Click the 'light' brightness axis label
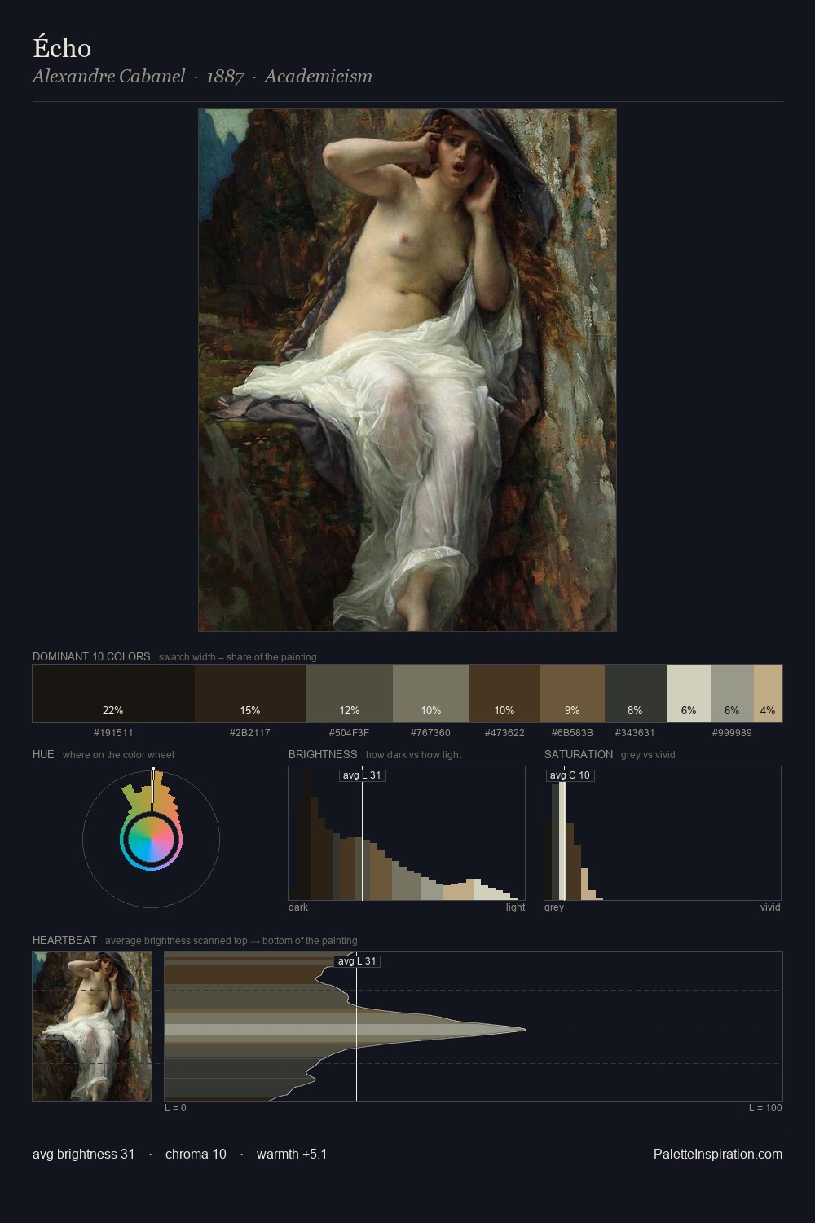 point(515,907)
